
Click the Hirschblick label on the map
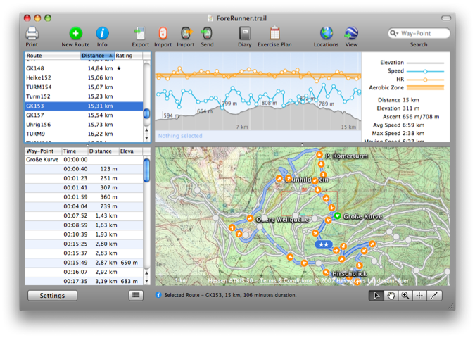click(349, 274)
